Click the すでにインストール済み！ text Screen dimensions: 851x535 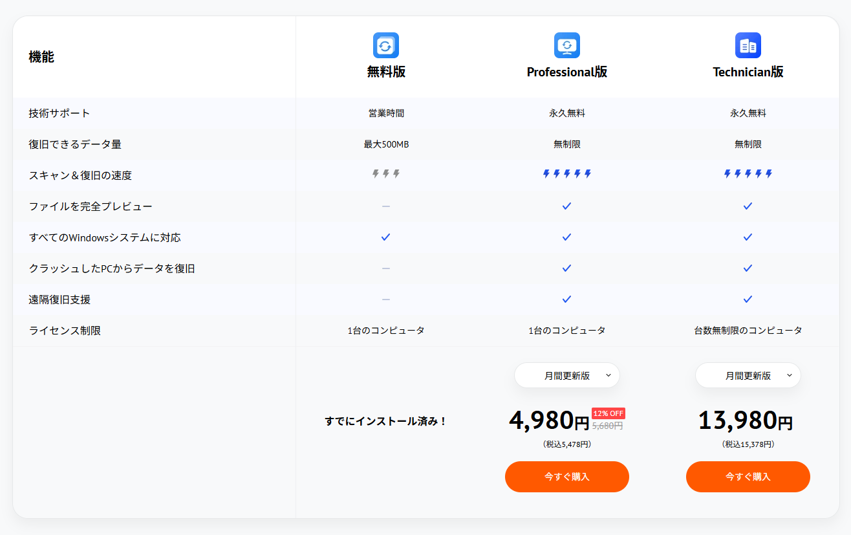point(386,421)
